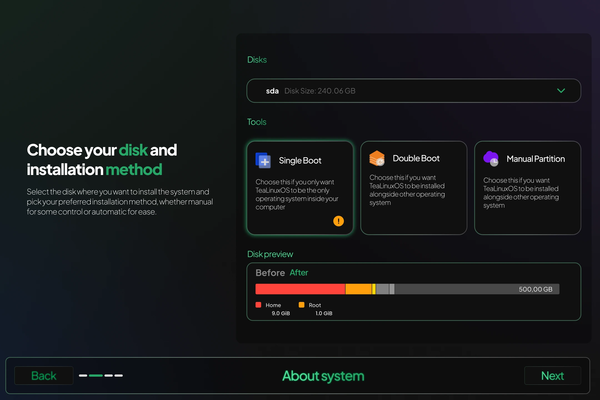Click the Single Boot plus icon

pos(263,161)
